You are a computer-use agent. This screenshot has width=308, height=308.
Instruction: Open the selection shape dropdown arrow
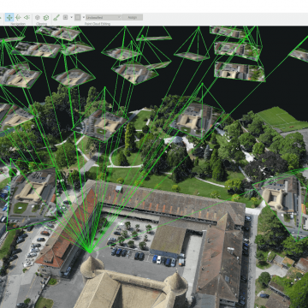pos(71,17)
